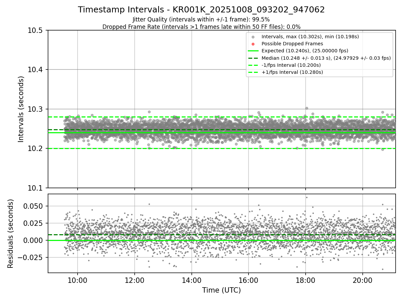Click the dark green Median legend line
This screenshot has height=302, width=403.
coord(253,58)
